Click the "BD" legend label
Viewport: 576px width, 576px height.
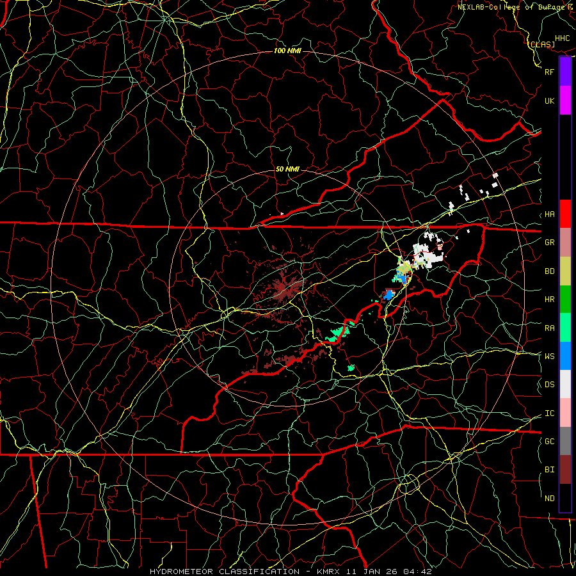pos(549,271)
